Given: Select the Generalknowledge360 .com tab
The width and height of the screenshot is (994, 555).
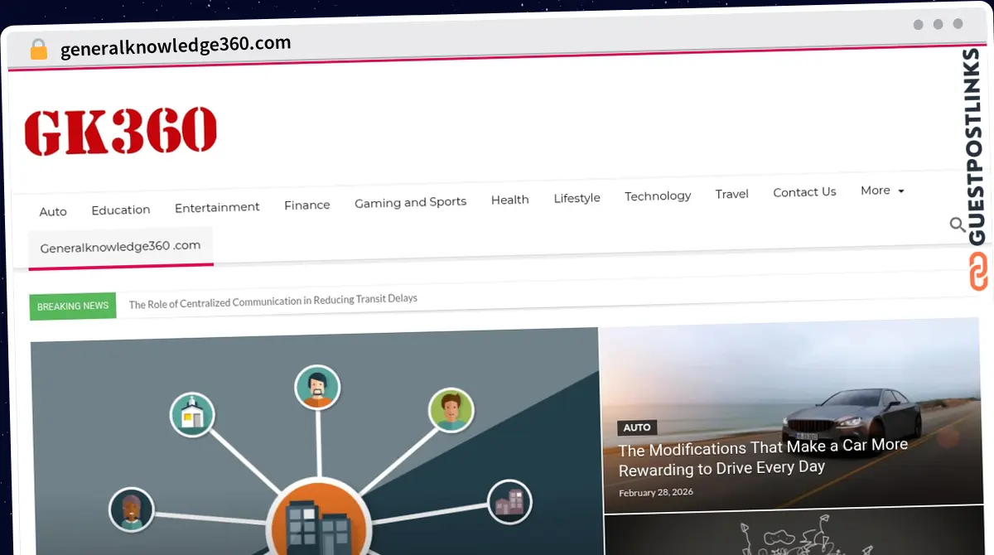Looking at the screenshot, I should click(x=120, y=247).
